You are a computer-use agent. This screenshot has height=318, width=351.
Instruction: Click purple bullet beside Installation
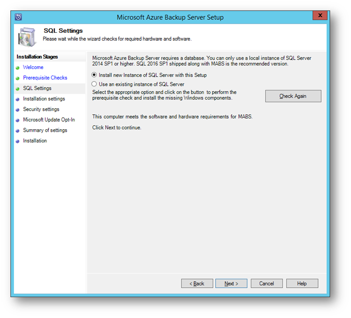[x=18, y=142]
